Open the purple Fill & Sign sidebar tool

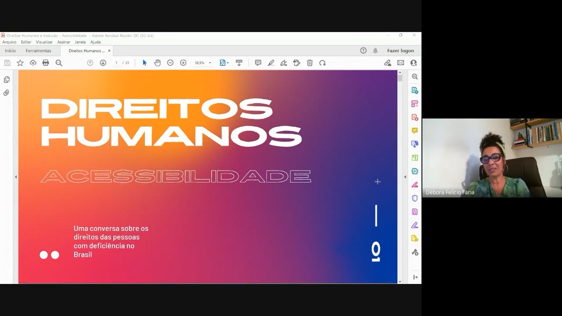point(415,225)
